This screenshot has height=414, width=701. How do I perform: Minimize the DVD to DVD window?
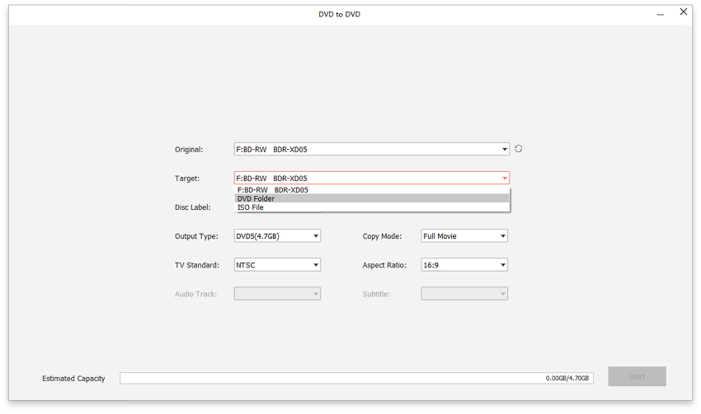point(660,14)
